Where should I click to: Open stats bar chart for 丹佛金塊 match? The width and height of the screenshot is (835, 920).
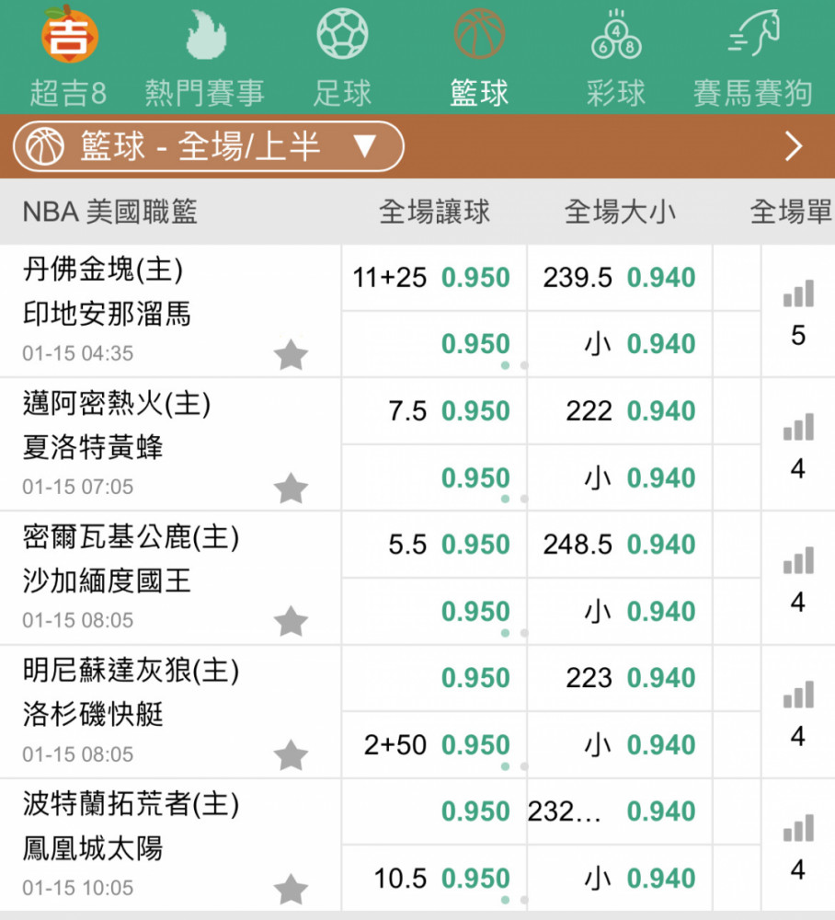pos(798,293)
